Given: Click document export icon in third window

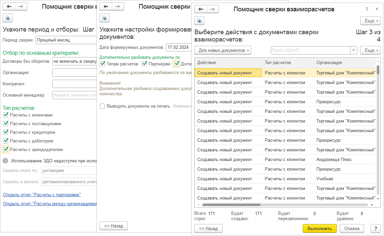Looking at the screenshot, I should coord(199,21).
